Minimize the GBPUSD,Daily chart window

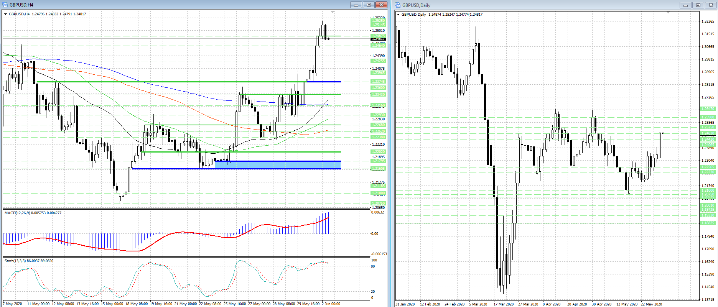685,5
